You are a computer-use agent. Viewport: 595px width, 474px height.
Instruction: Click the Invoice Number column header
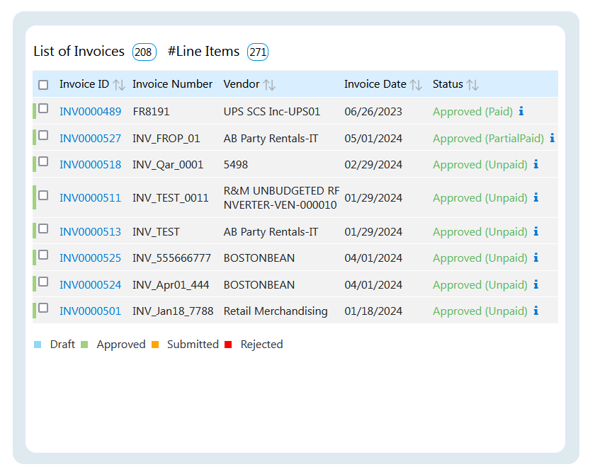[172, 84]
